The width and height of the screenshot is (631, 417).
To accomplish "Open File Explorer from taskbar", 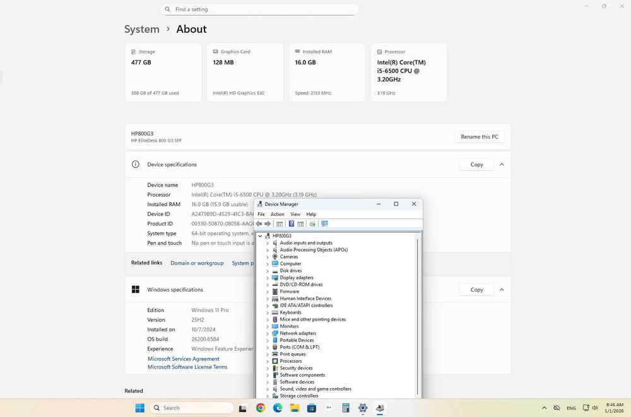I will coord(295,408).
